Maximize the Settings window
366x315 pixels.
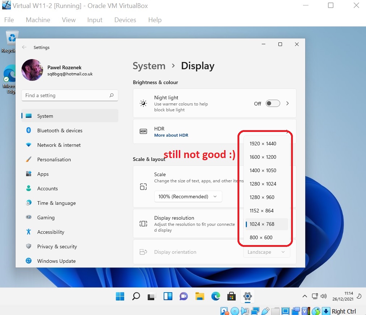[x=280, y=44]
